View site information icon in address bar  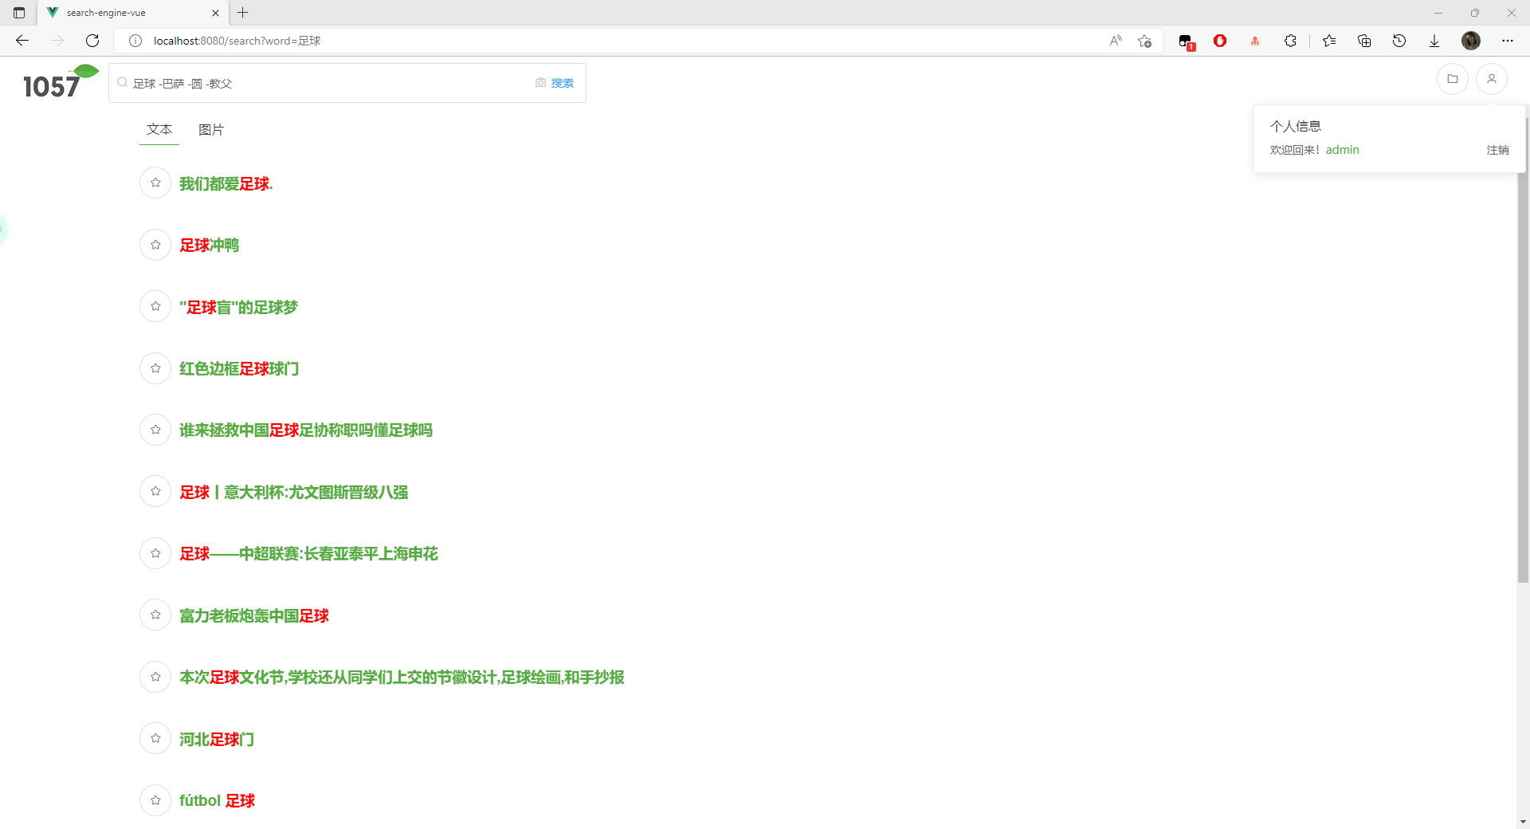tap(135, 41)
